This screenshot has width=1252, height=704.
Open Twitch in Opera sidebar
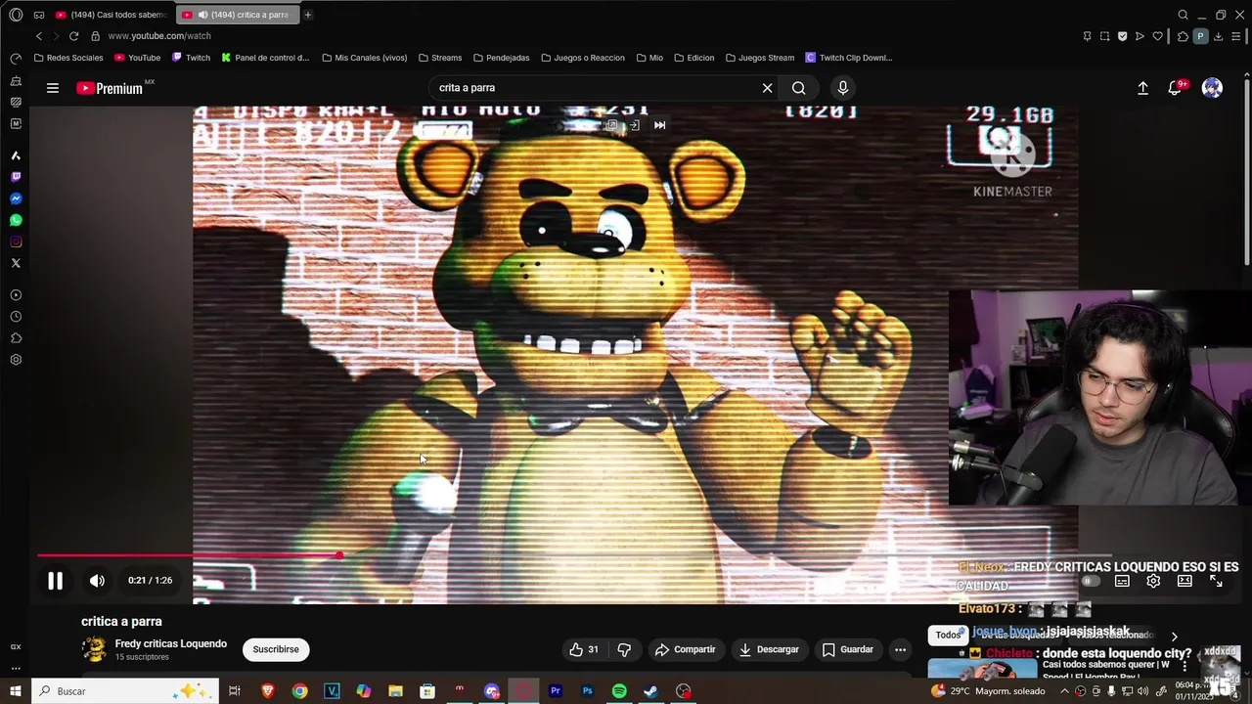click(16, 177)
